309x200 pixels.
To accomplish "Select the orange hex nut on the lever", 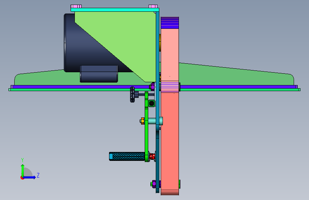I will pos(142,121).
